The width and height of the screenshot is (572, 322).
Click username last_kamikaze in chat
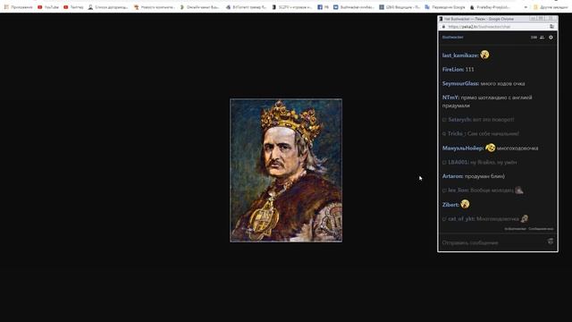pyautogui.click(x=459, y=55)
